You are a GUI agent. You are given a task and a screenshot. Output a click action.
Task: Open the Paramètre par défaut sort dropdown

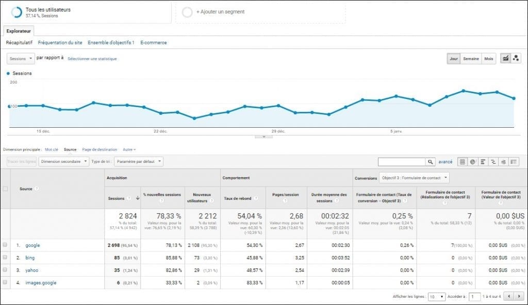pos(138,162)
